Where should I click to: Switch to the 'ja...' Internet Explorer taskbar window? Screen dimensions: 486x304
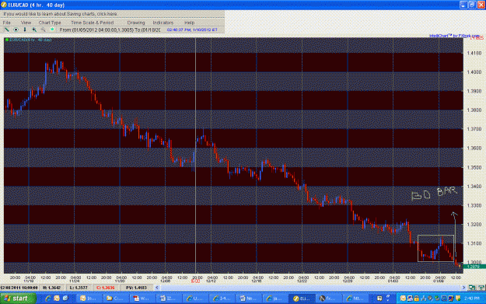coord(274,299)
